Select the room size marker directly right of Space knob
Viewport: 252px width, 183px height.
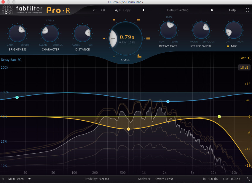click(x=148, y=39)
